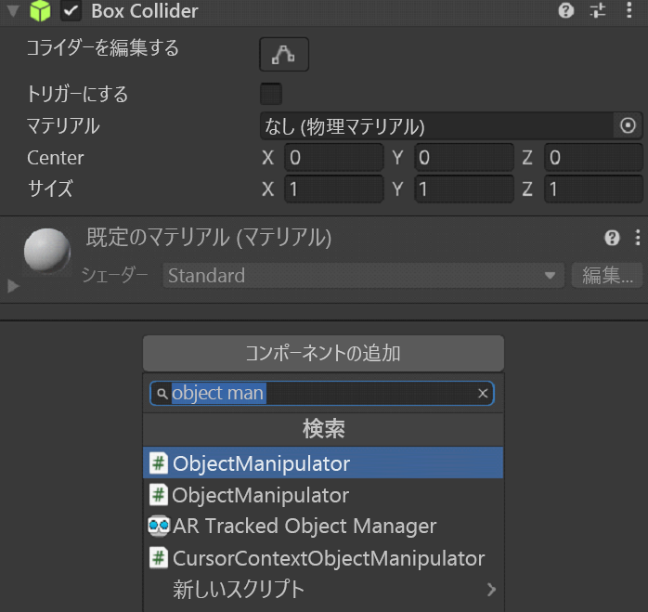This screenshot has height=612, width=648.
Task: Open Box Collider preset settings icon
Action: (x=598, y=10)
